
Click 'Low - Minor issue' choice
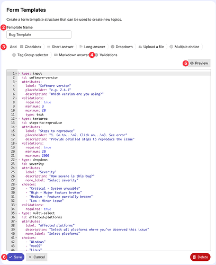(47, 201)
